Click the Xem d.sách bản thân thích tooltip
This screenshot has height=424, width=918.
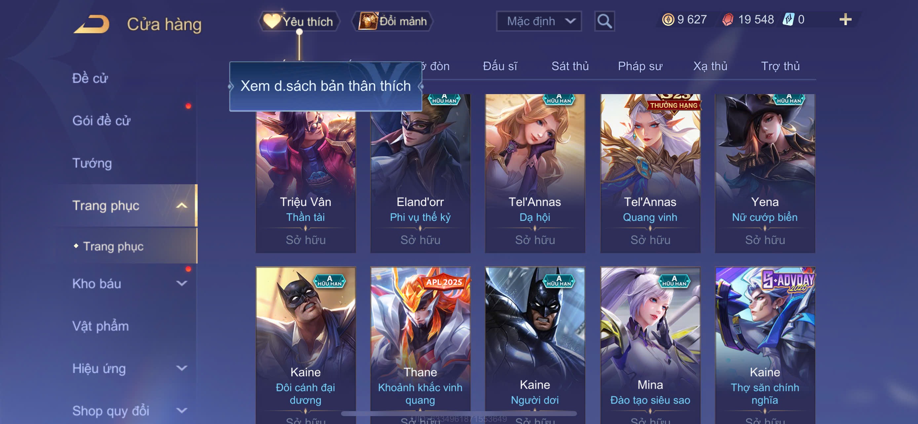(x=326, y=86)
